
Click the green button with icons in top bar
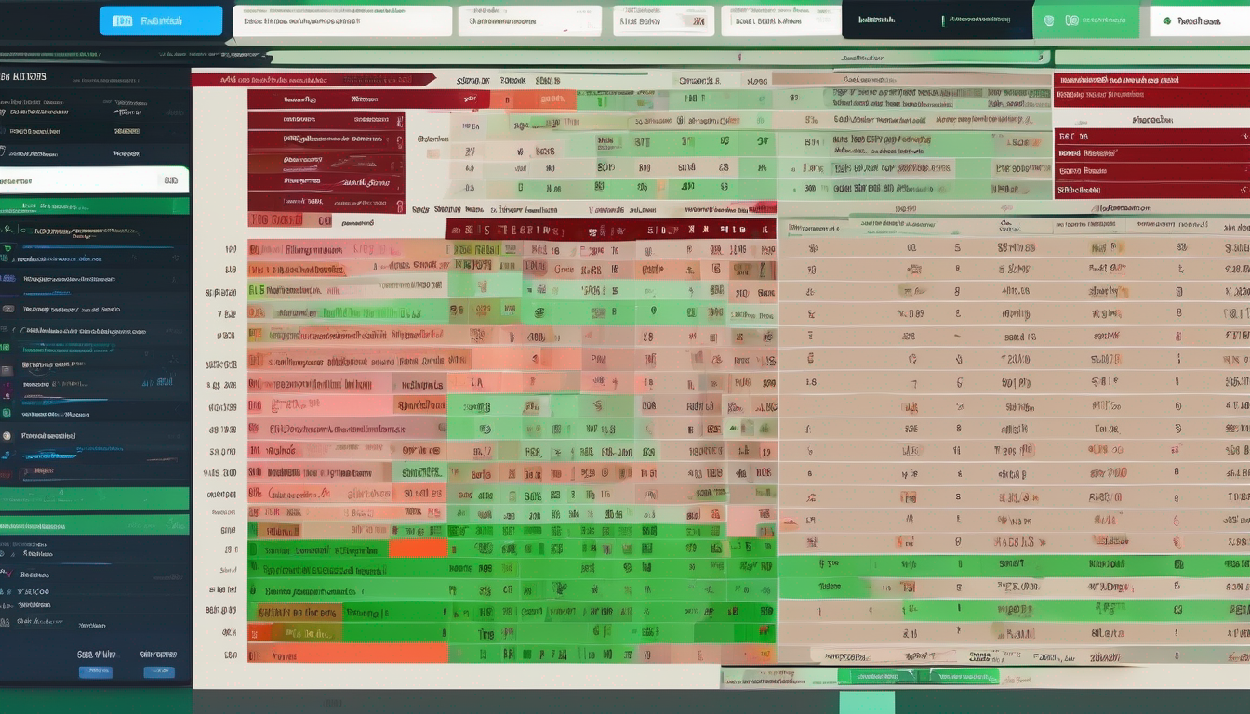point(1086,20)
